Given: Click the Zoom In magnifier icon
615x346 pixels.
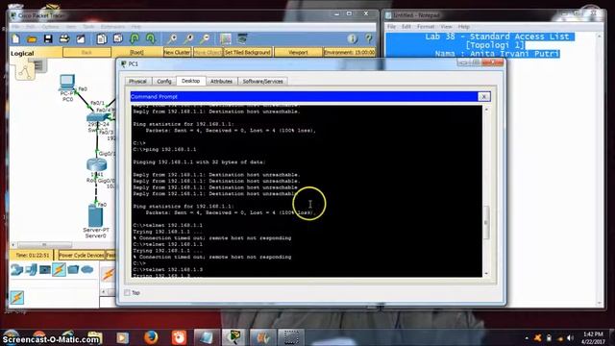Looking at the screenshot, I should coord(172,38).
